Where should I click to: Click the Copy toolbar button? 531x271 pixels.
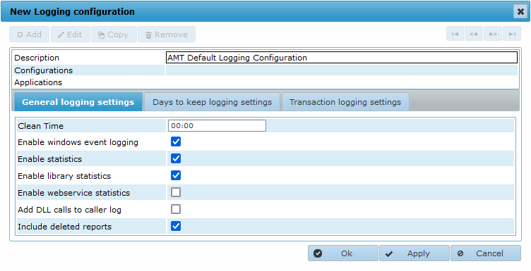point(114,34)
